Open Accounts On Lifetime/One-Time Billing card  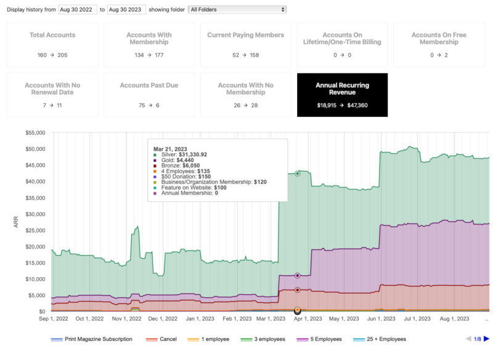343,45
